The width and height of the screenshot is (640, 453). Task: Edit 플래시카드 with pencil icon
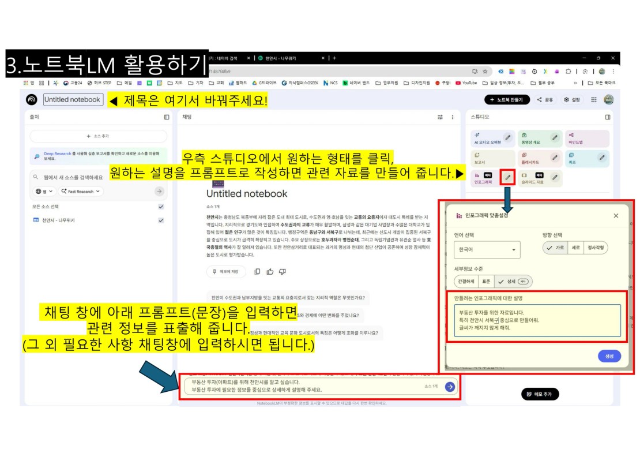click(555, 158)
